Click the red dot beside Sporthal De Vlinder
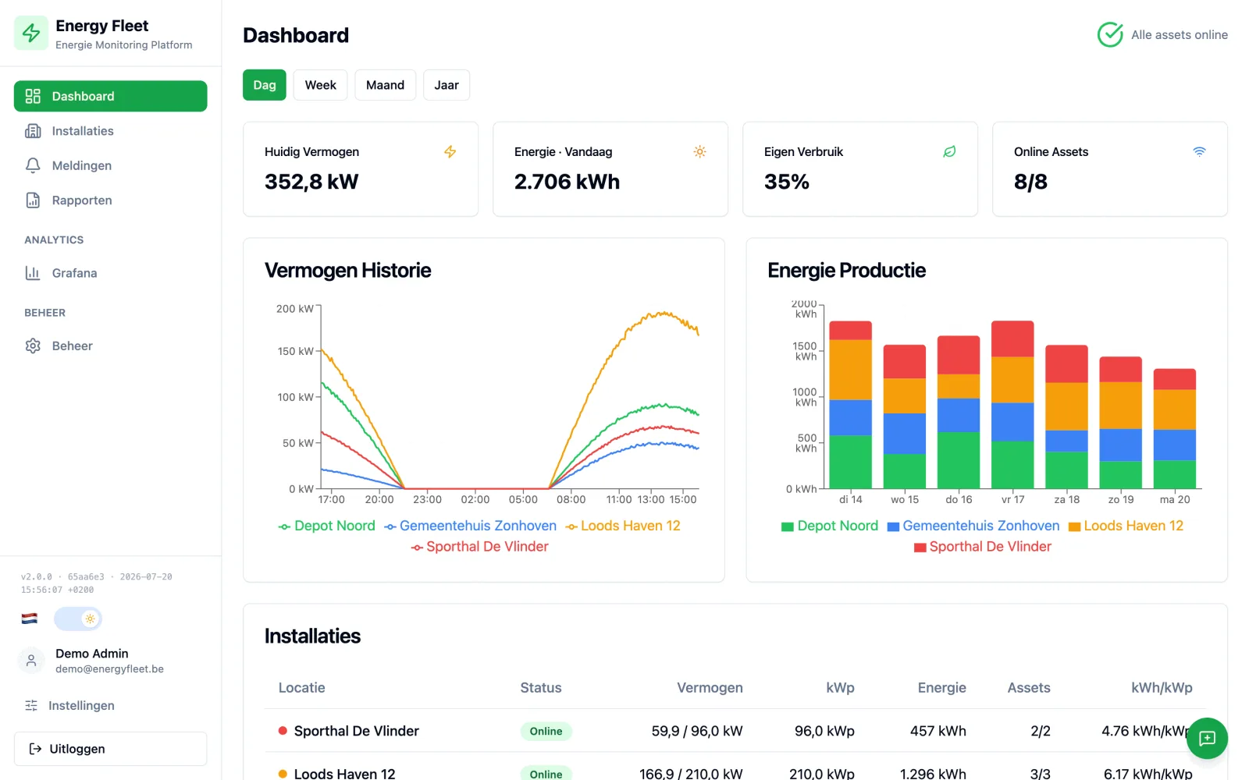The image size is (1249, 780). tap(283, 731)
